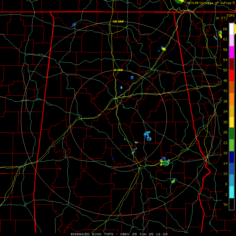The width and height of the screenshot is (236, 236).
Task: Click the bright orange legend swatch
Action: (232, 99)
